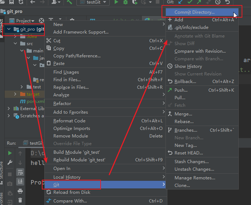Click the Git Update Project blue arrow
The height and width of the screenshot is (205, 251).
pyautogui.click(x=181, y=2)
